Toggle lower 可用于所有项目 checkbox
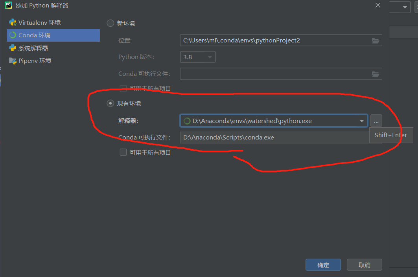This screenshot has width=418, height=277. click(x=123, y=152)
